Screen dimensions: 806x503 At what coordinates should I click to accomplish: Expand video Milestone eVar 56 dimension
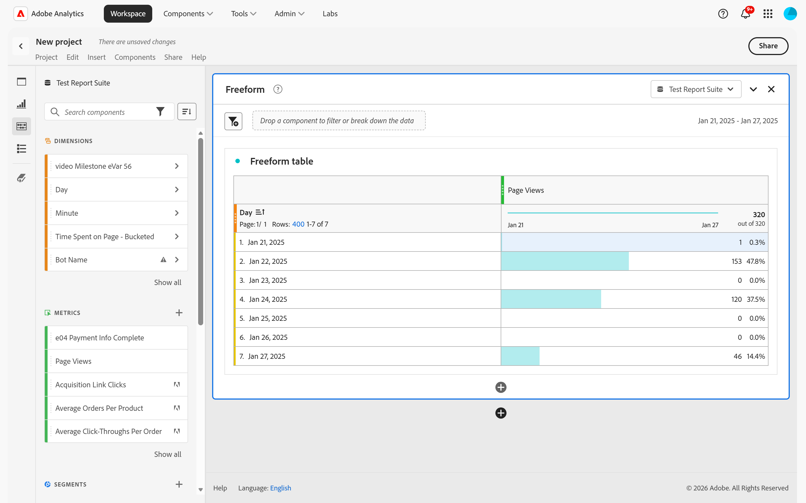point(177,166)
